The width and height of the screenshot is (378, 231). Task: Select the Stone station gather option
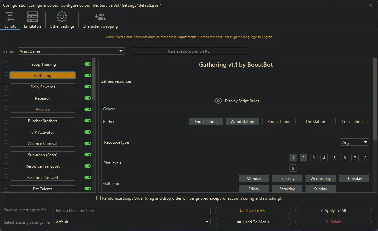point(279,122)
